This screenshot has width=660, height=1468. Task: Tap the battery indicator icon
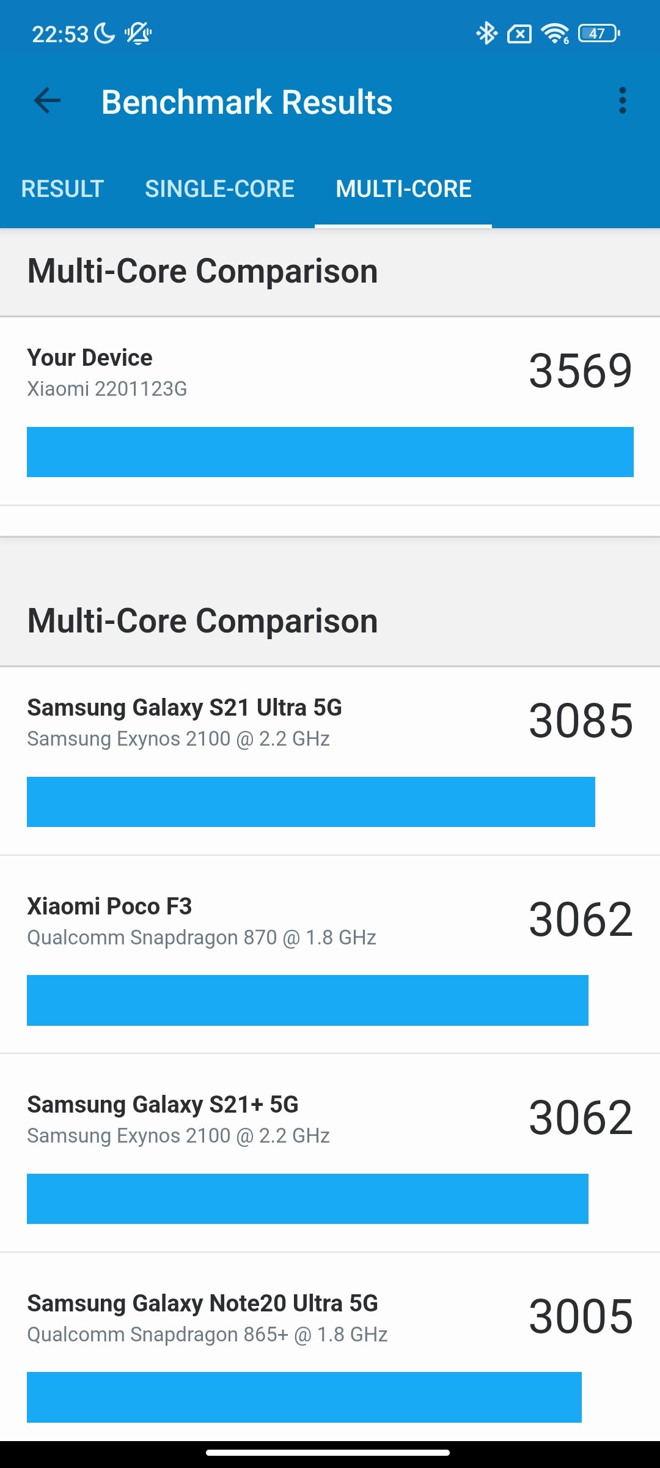[599, 33]
